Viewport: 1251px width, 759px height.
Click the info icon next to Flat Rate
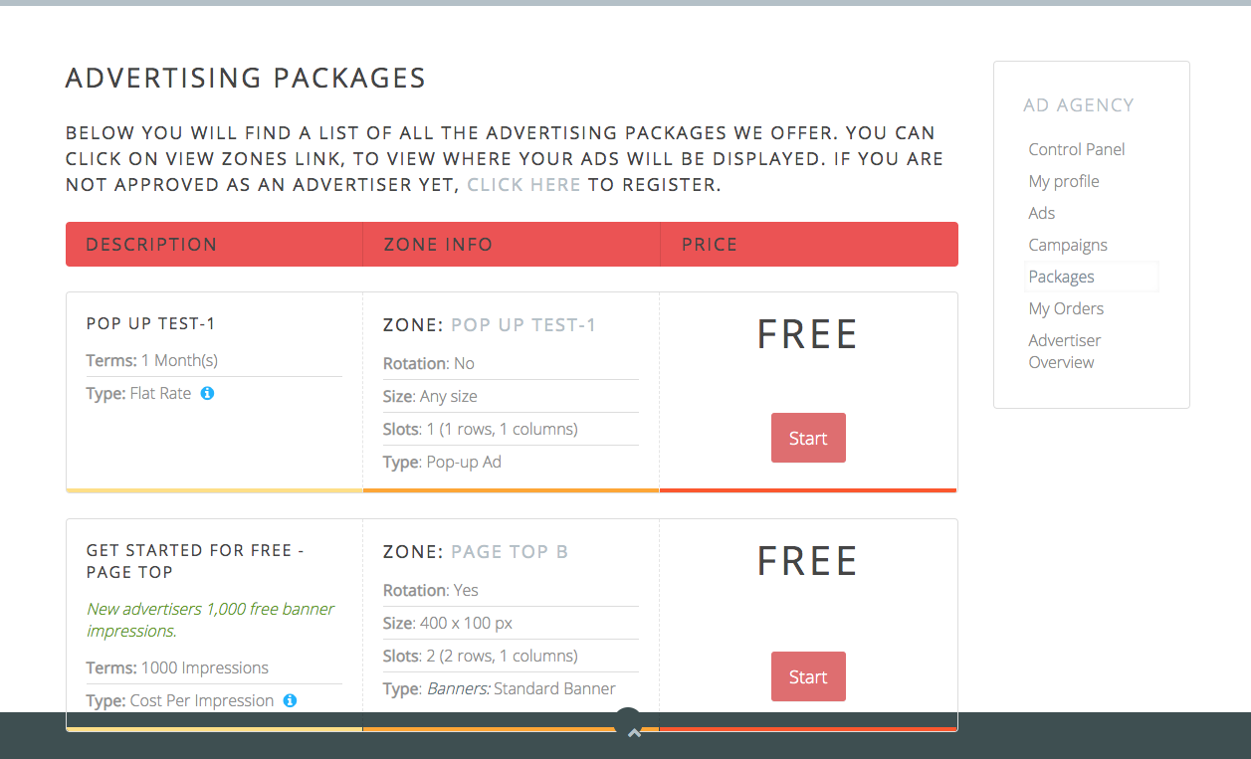click(x=207, y=393)
